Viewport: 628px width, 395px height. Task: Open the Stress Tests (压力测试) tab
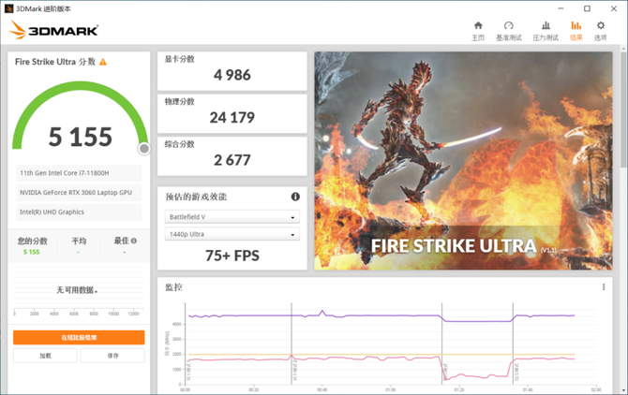tap(546, 31)
